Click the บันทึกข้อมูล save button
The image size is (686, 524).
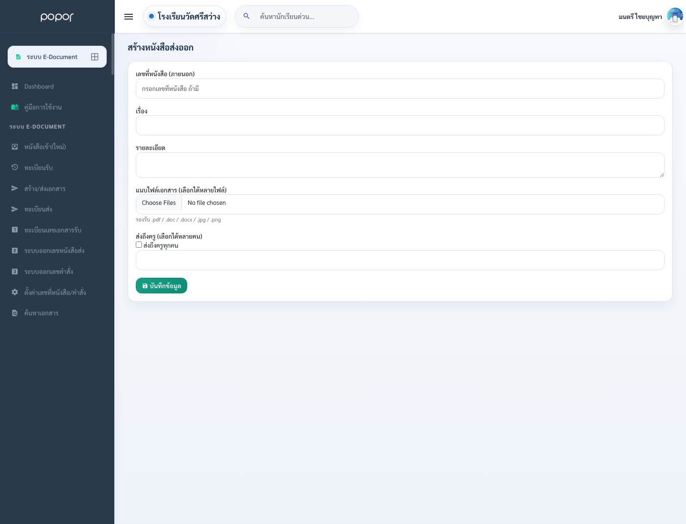pos(161,286)
